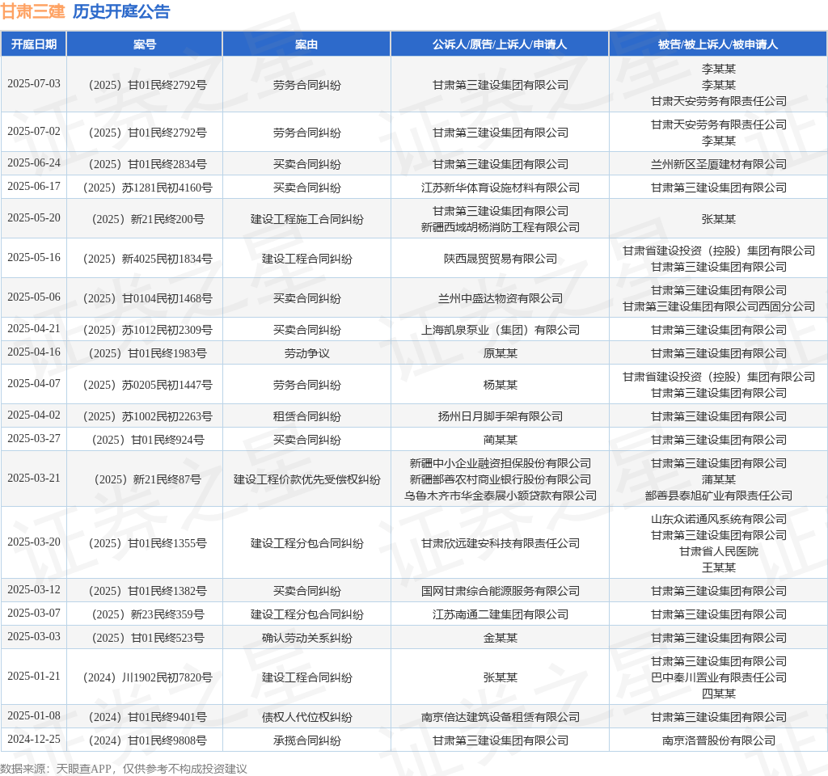Image resolution: width=828 pixels, height=776 pixels.
Task: Select case number "(2024)川1902民初7820号"
Action: point(147,677)
